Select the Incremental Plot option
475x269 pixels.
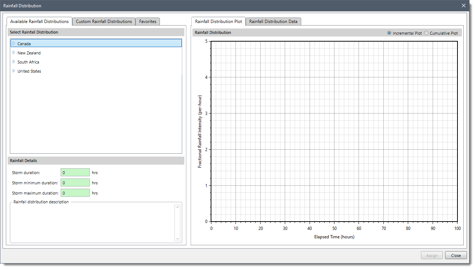point(389,33)
